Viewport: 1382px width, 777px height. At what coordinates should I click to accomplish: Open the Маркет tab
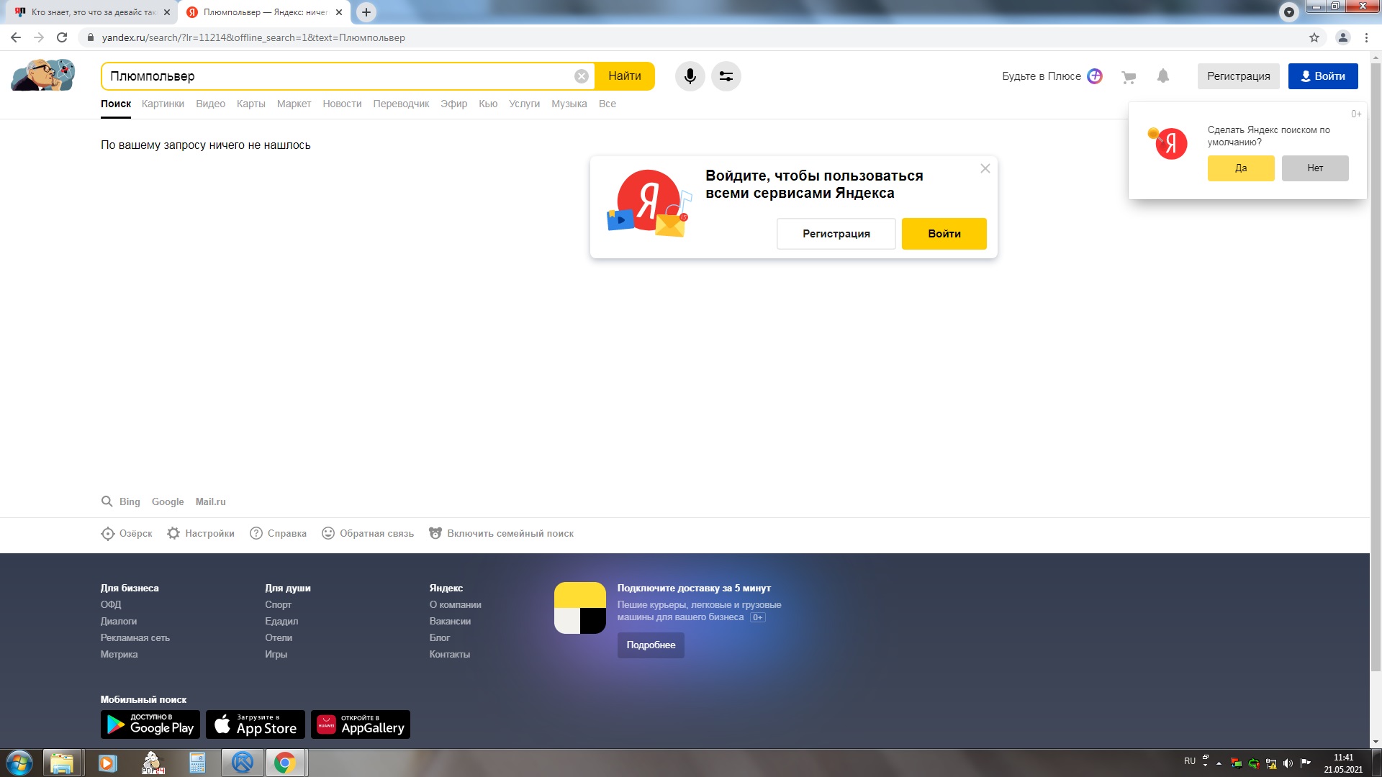pos(294,104)
